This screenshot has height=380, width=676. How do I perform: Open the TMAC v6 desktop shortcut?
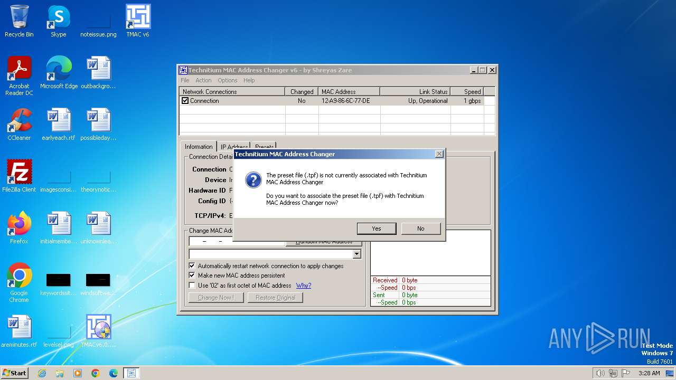[x=138, y=21]
